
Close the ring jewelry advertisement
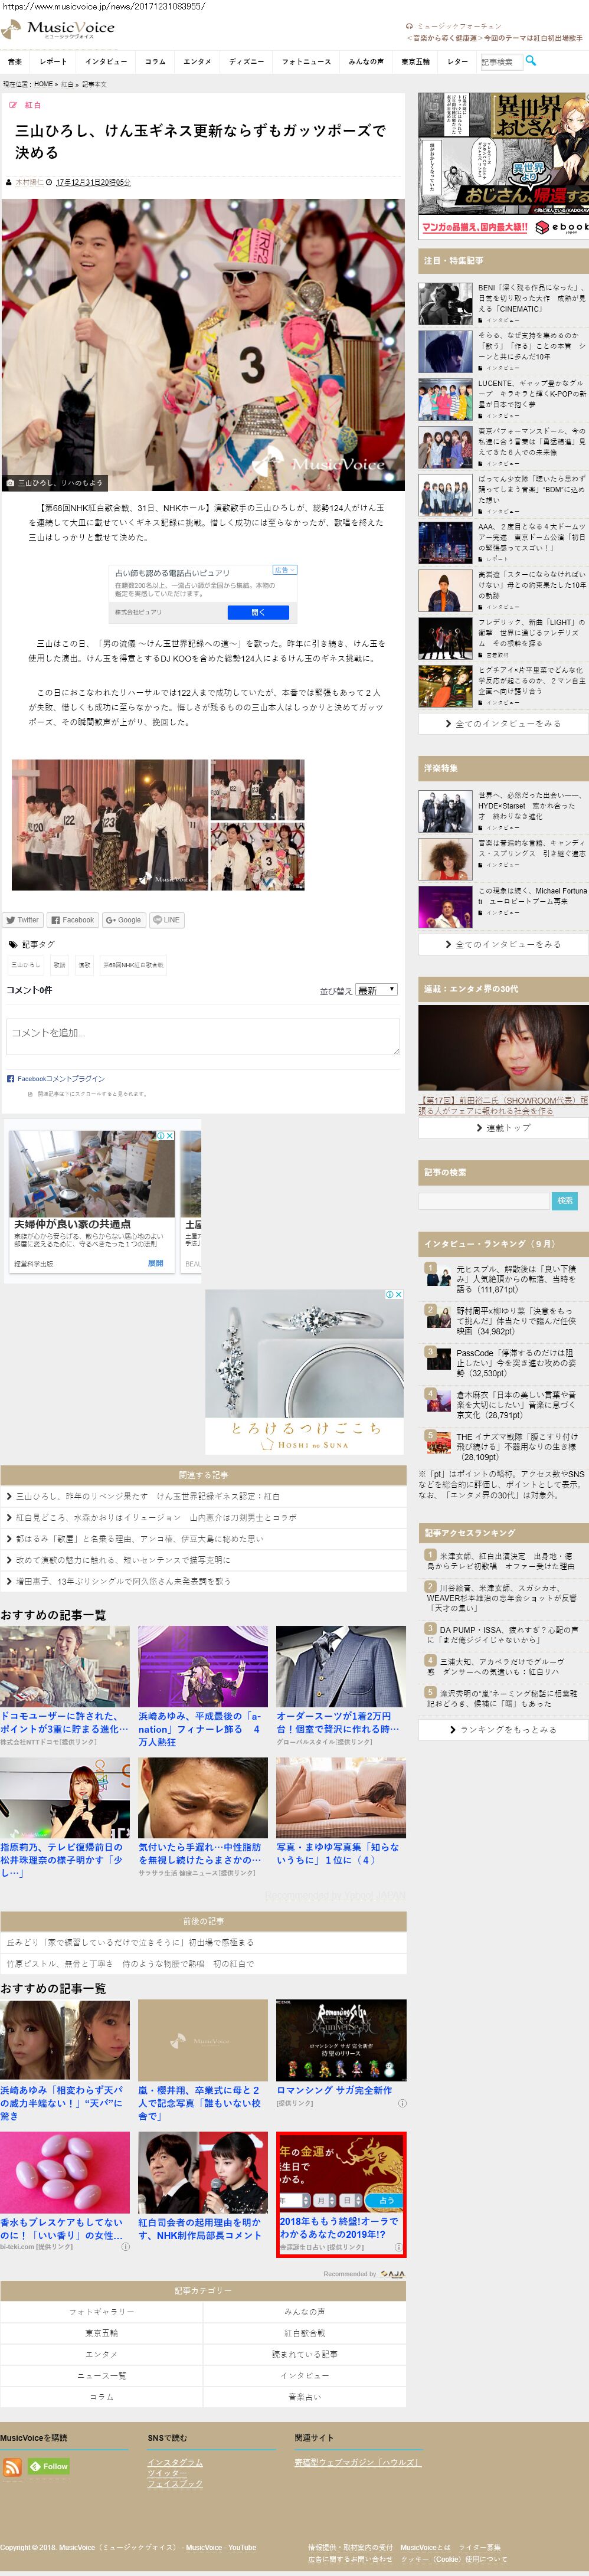point(399,1294)
